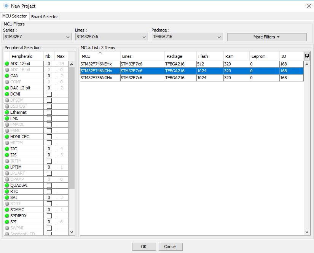Click the gray status dot beside HRTIM
This screenshot has height=253, width=314.
coord(7,143)
